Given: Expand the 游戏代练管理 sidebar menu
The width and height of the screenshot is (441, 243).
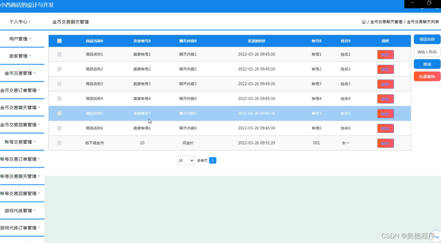Looking at the screenshot, I should [20, 210].
